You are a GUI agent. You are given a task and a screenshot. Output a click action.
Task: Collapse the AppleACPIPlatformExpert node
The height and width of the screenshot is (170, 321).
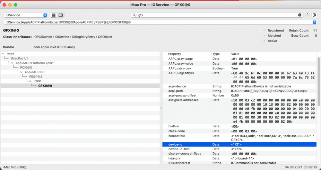pyautogui.click(x=12, y=63)
